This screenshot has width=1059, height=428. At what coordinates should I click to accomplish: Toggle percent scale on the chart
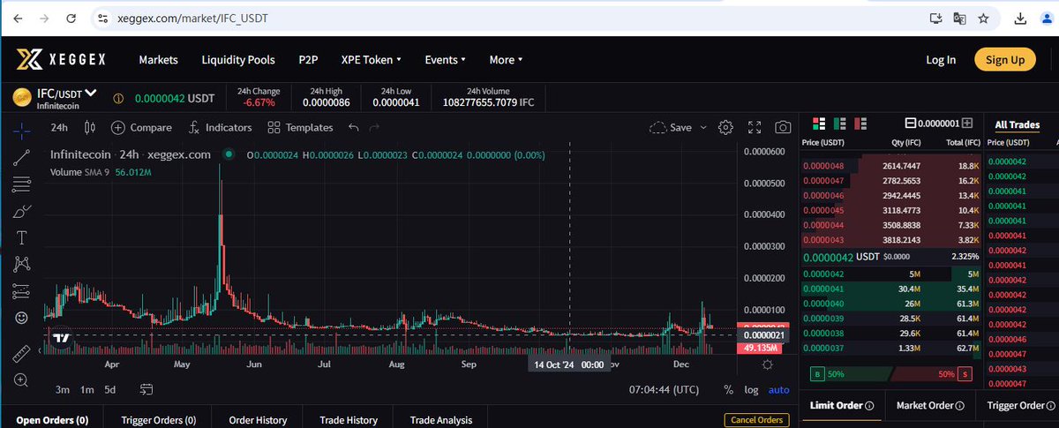click(728, 389)
